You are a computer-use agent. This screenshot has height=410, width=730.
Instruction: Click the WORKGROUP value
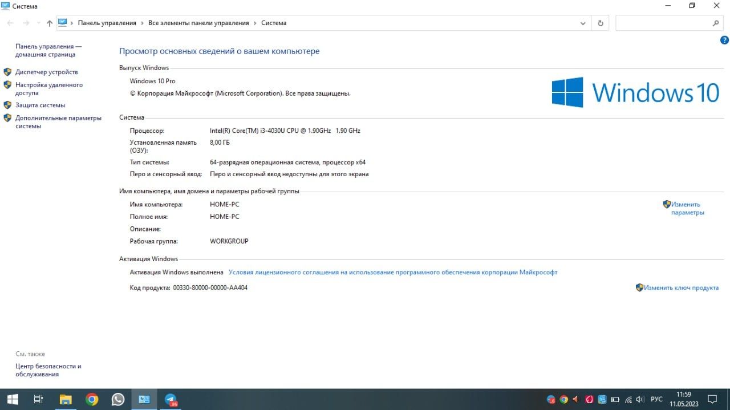click(x=229, y=241)
